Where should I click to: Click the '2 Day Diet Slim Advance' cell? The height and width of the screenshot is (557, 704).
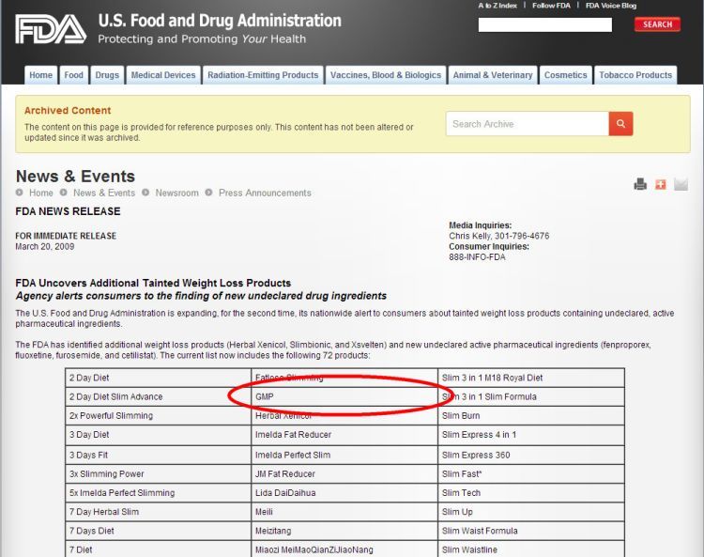(x=158, y=396)
